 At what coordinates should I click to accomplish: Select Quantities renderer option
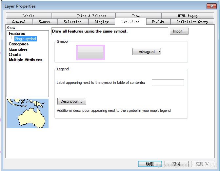pos(18,49)
